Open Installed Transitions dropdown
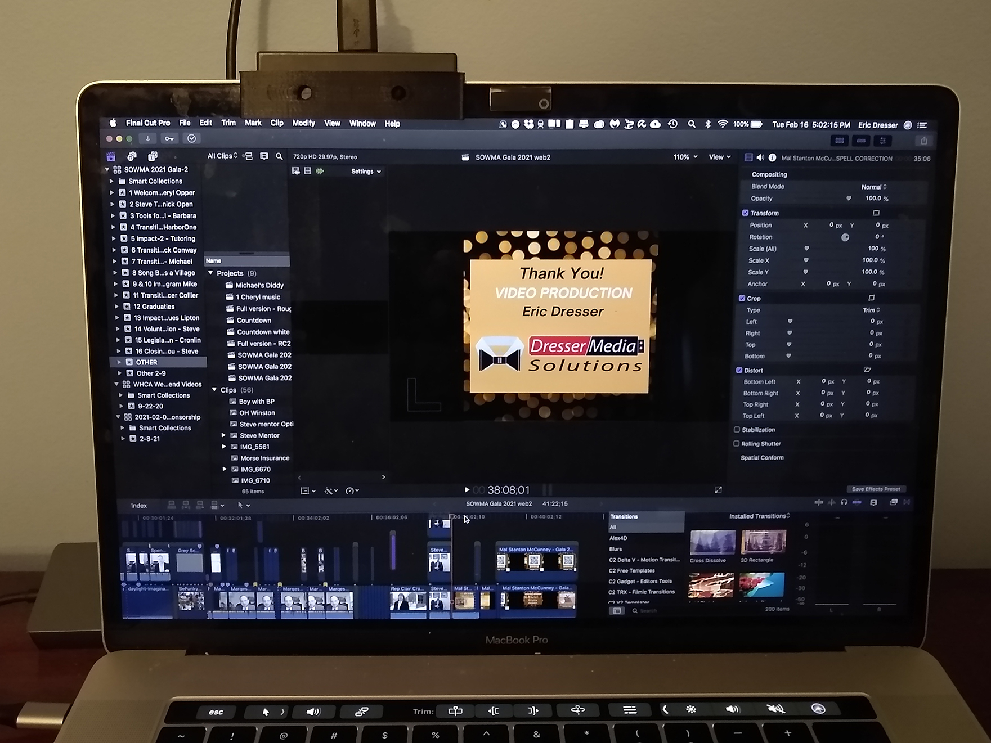Viewport: 991px width, 743px height. tap(760, 516)
